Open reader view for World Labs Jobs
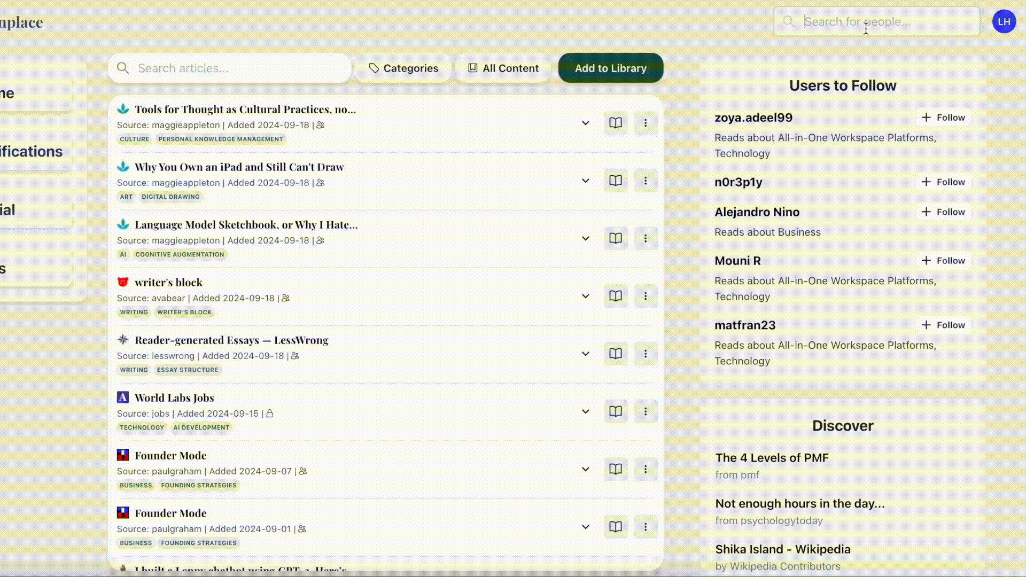Viewport: 1026px width, 577px height. point(615,411)
